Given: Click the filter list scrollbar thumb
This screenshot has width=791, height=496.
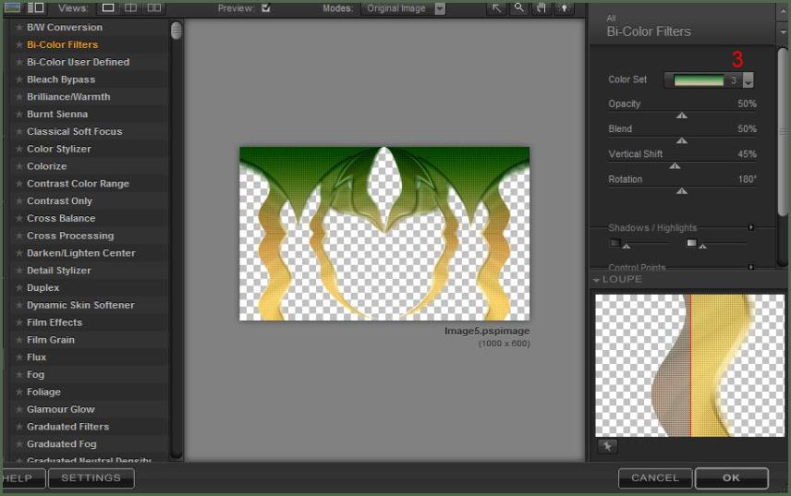Looking at the screenshot, I should 176,30.
